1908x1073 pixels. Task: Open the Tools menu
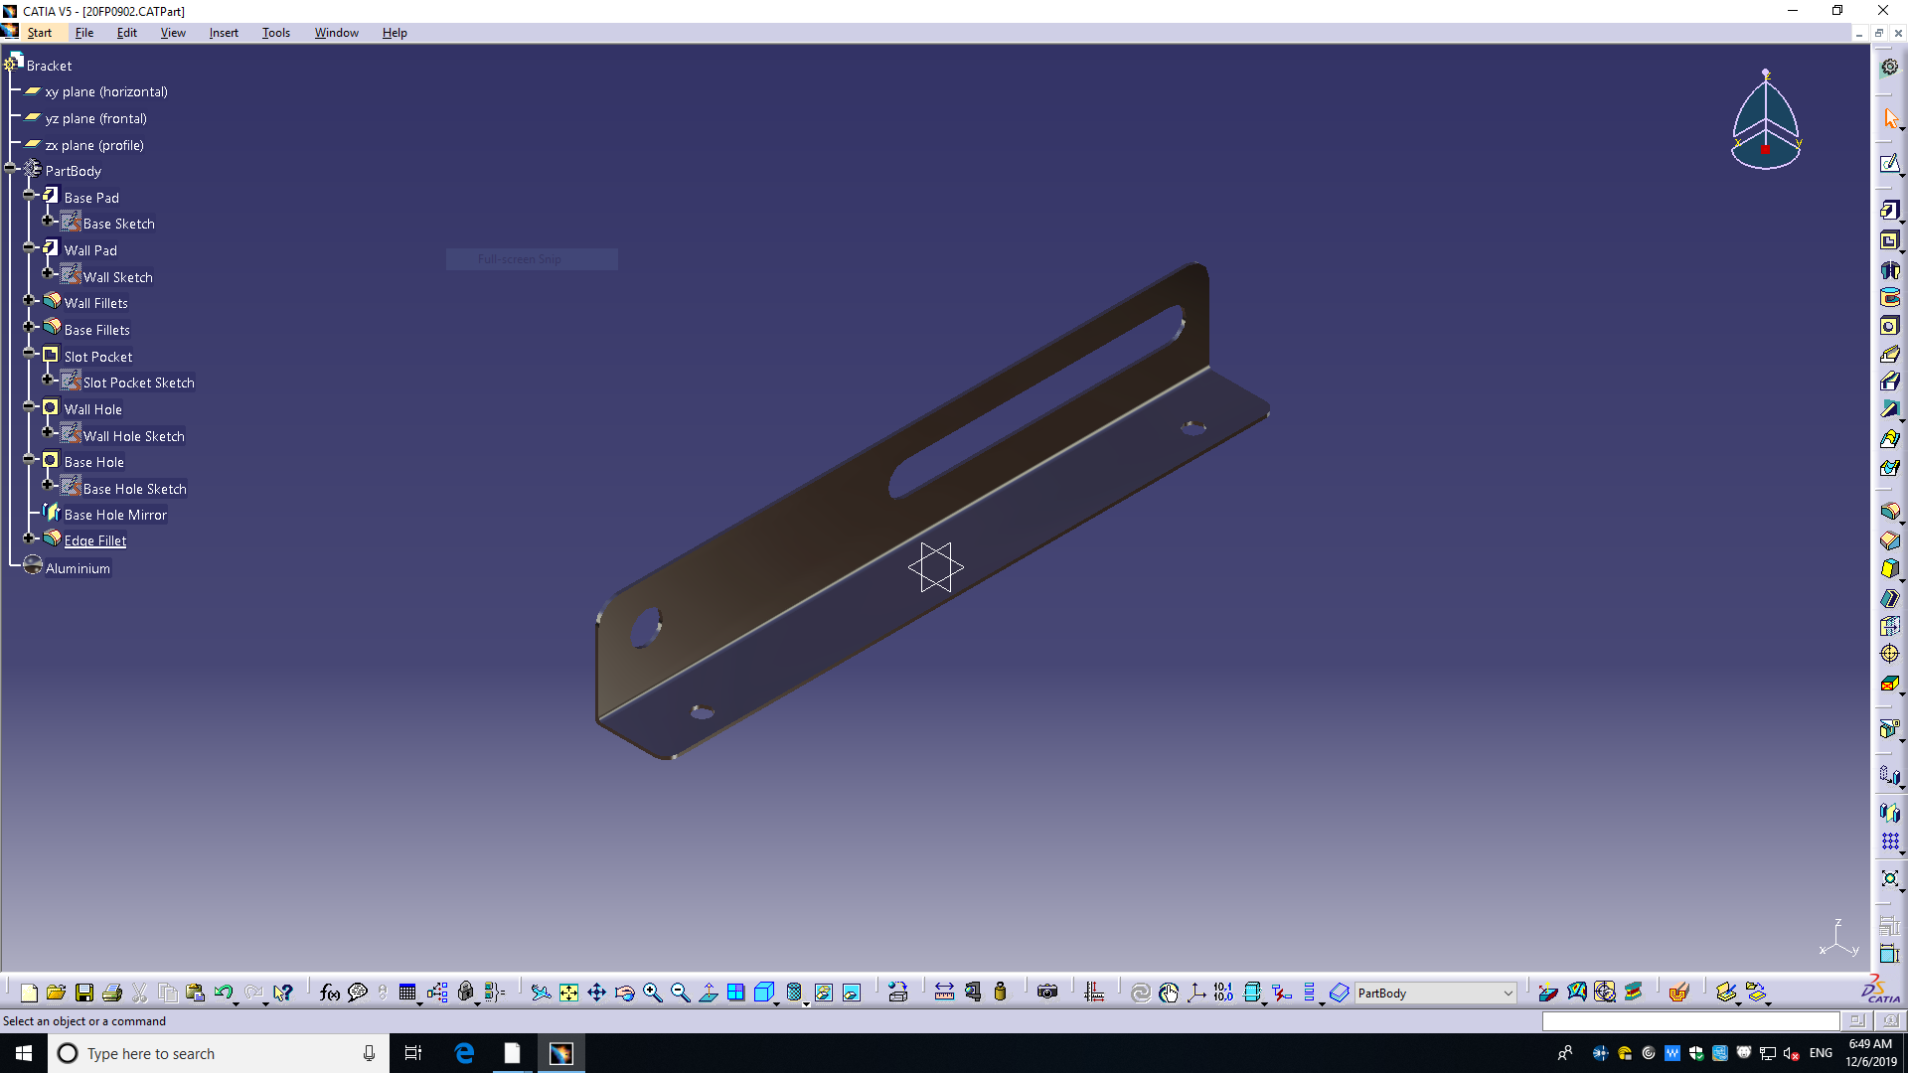tap(275, 33)
